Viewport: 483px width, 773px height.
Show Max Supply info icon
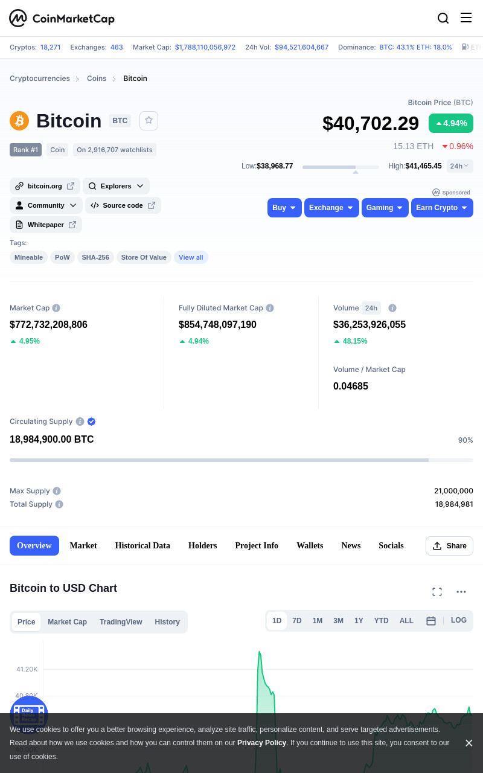(57, 491)
